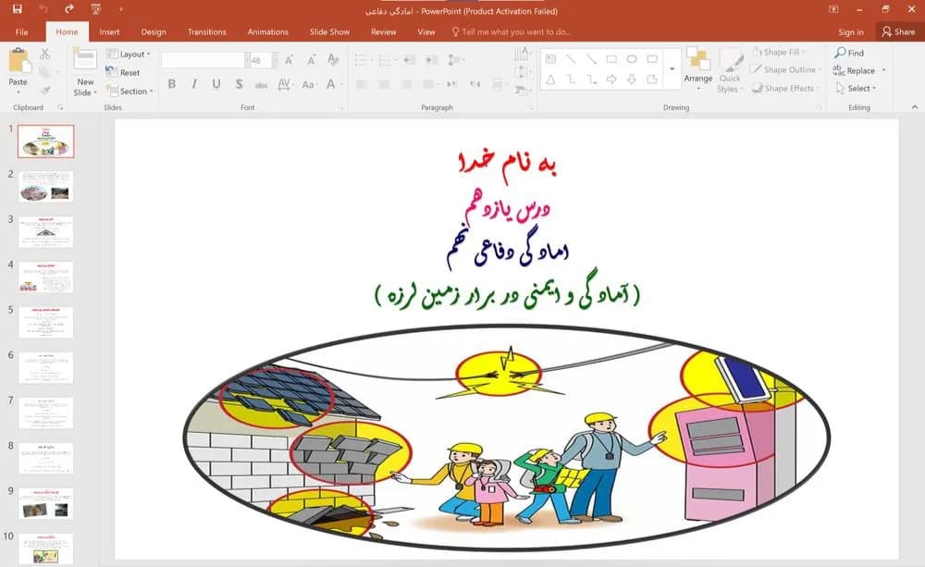Click the Share button
The height and width of the screenshot is (567, 925).
(x=898, y=31)
